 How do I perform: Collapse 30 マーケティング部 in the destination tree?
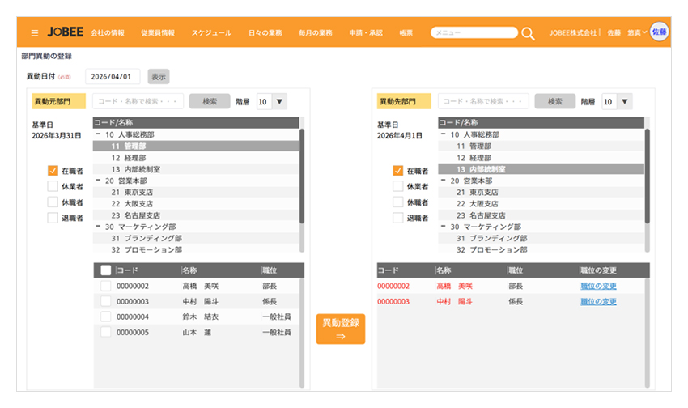(x=444, y=227)
